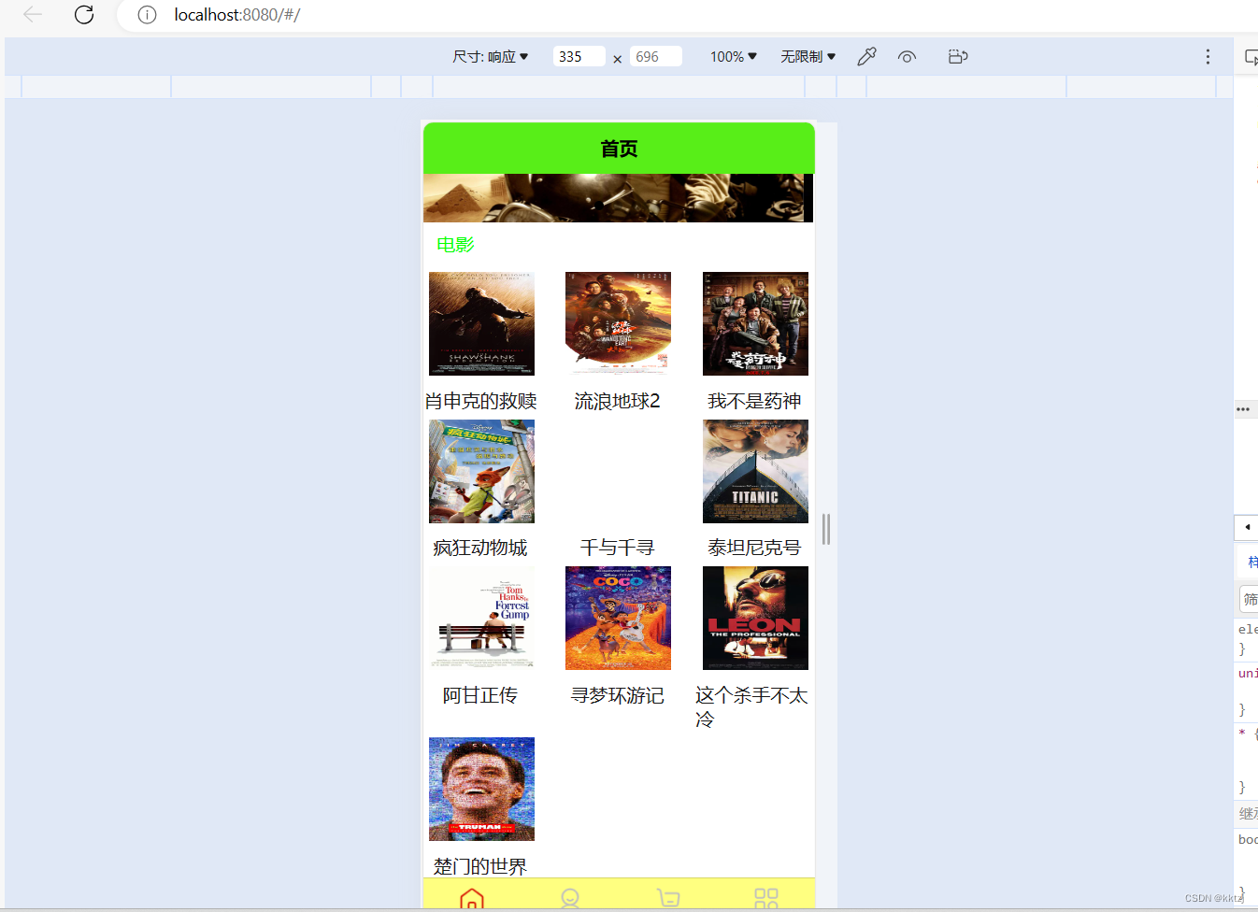
Task: Open the DevTools filter box labeled 筛
Action: point(1249,599)
